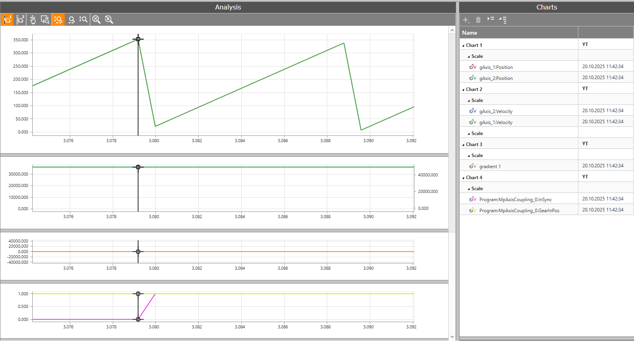Open the add chart plus dropdown
Image resolution: width=634 pixels, height=341 pixels.
tap(466, 20)
